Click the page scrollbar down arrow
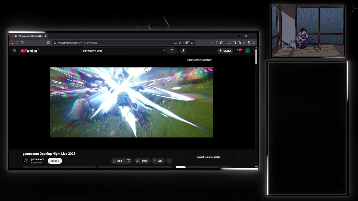This screenshot has width=358, height=201. tap(256, 167)
